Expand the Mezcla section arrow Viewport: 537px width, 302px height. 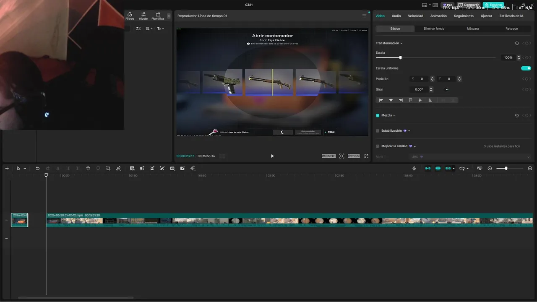click(x=394, y=116)
